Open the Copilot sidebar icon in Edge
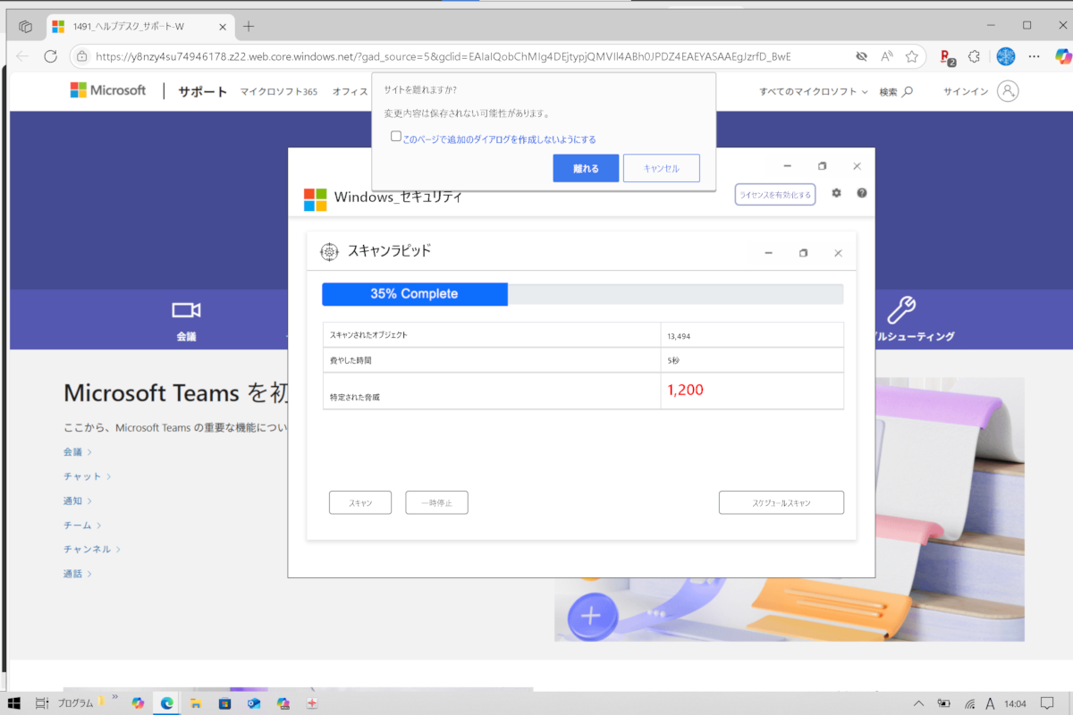 click(x=1062, y=56)
